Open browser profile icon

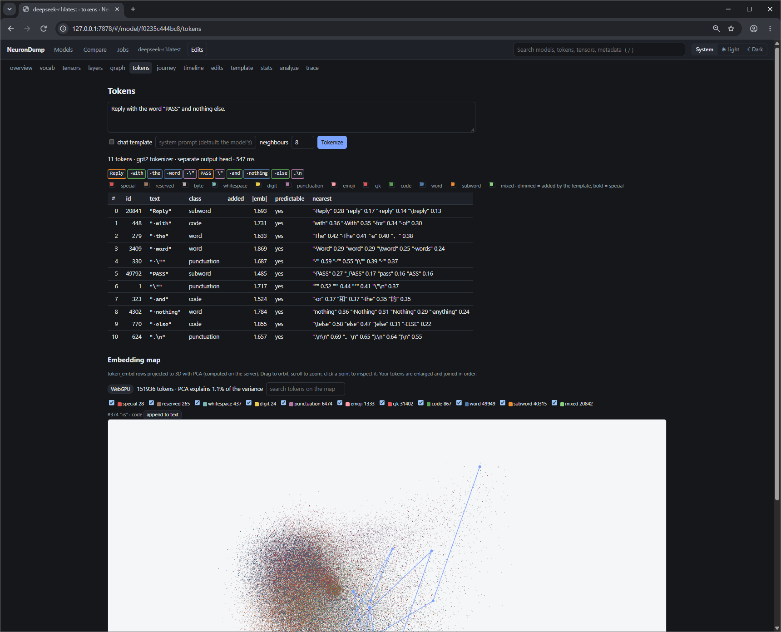pos(754,29)
